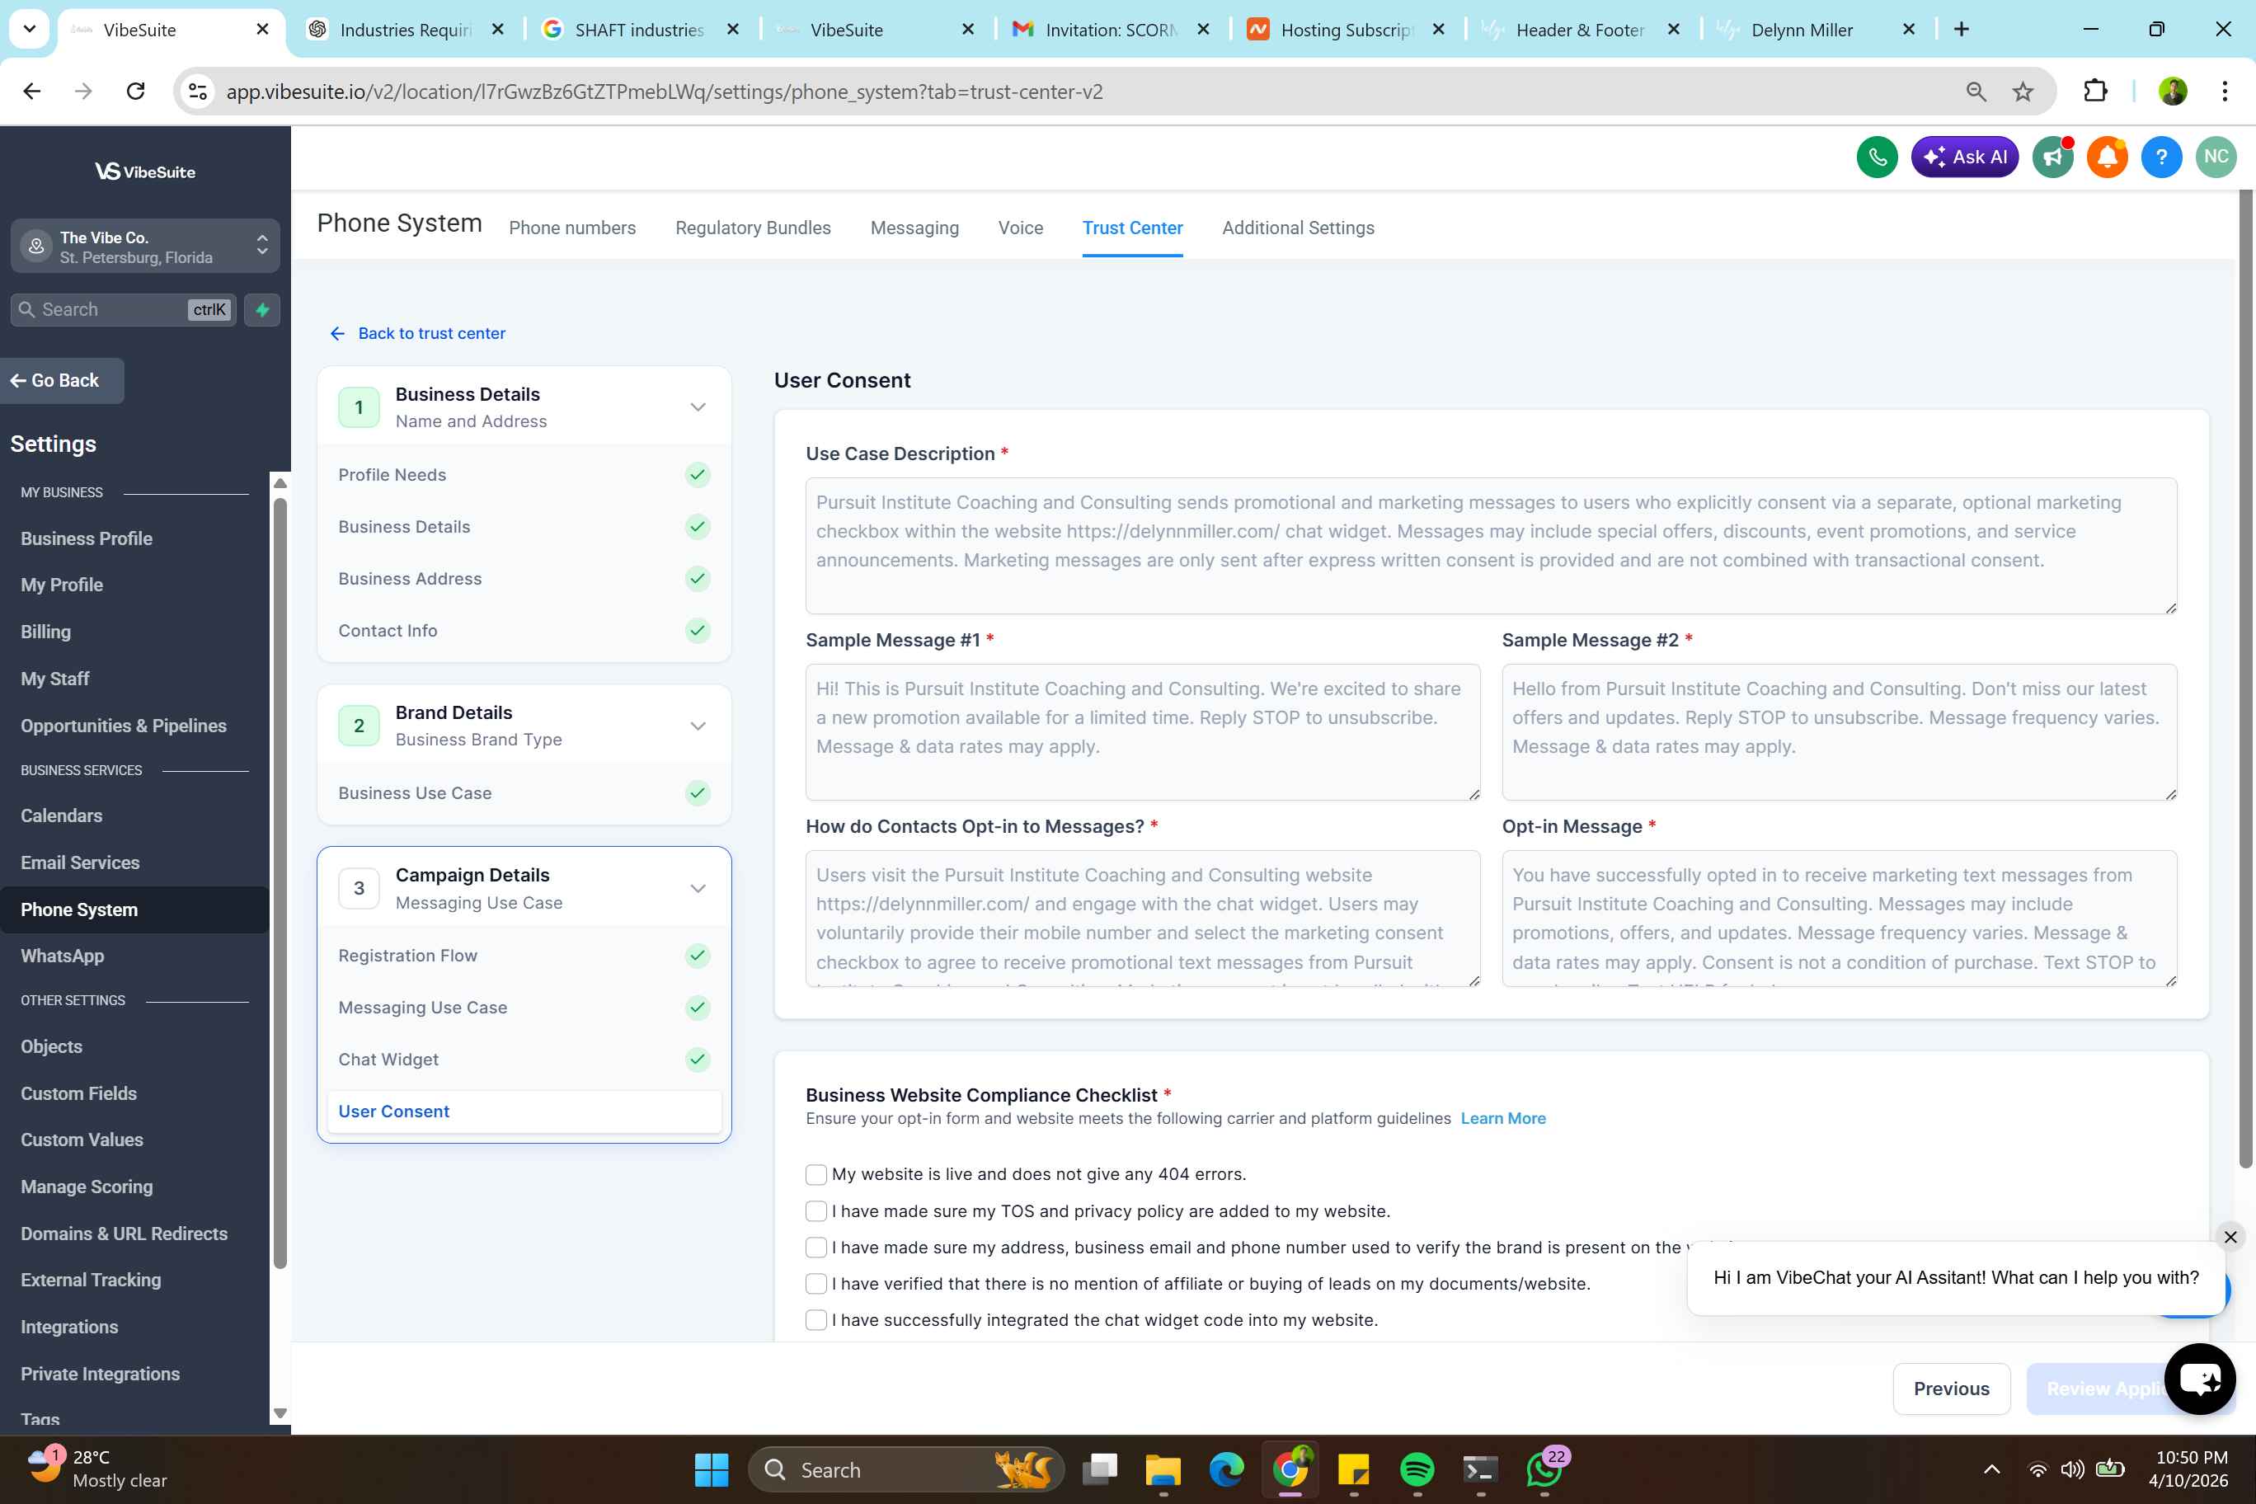Click Sample Message #1 text area
The width and height of the screenshot is (2256, 1504).
point(1142,732)
